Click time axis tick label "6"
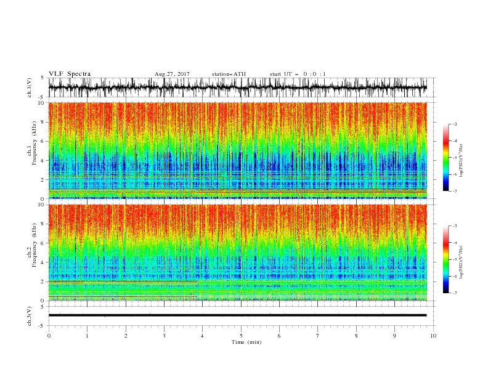 280,336
